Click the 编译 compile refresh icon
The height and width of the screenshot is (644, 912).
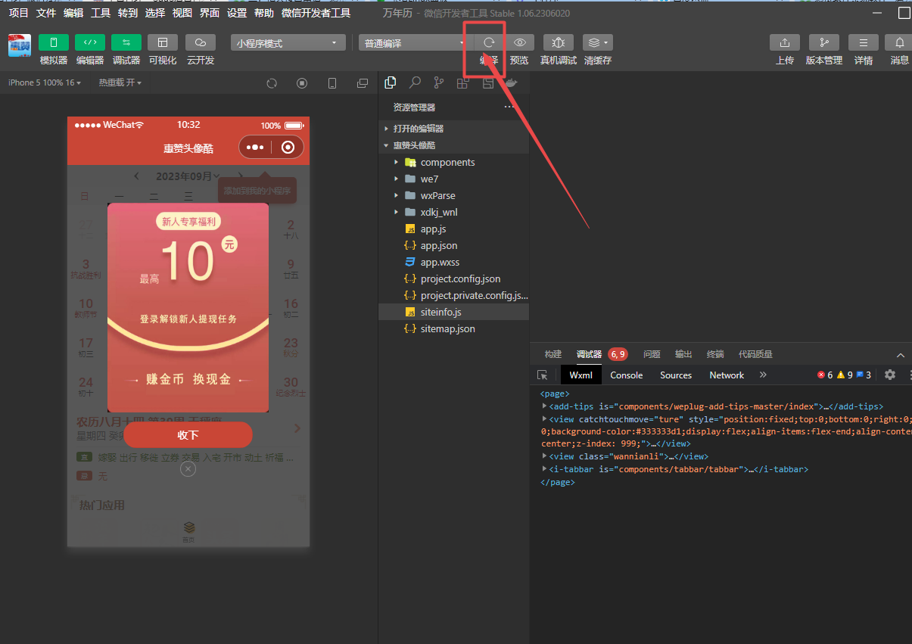click(x=489, y=42)
